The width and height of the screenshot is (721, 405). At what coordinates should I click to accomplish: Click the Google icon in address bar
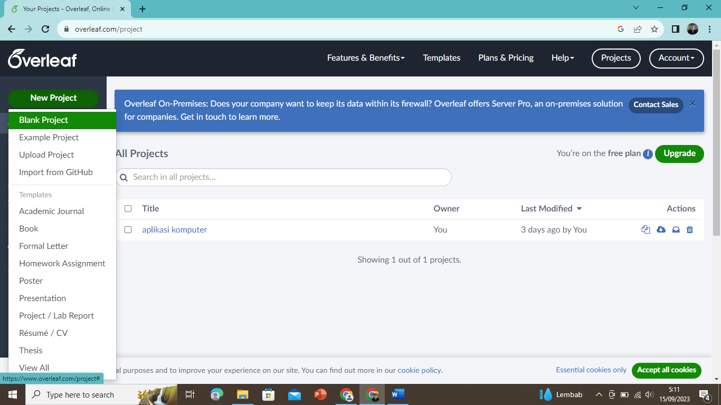(x=621, y=29)
